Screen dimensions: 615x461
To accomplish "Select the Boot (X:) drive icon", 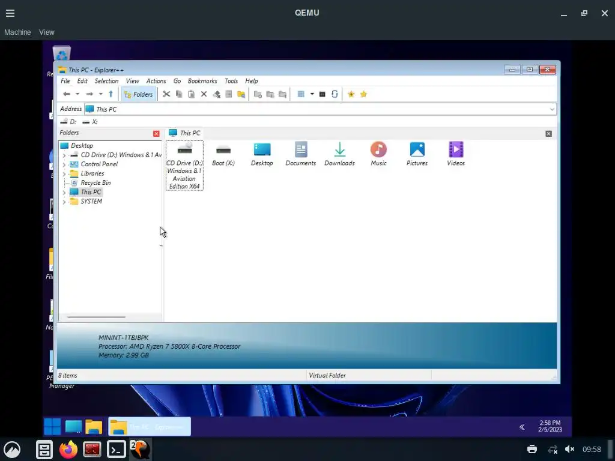I will click(223, 154).
